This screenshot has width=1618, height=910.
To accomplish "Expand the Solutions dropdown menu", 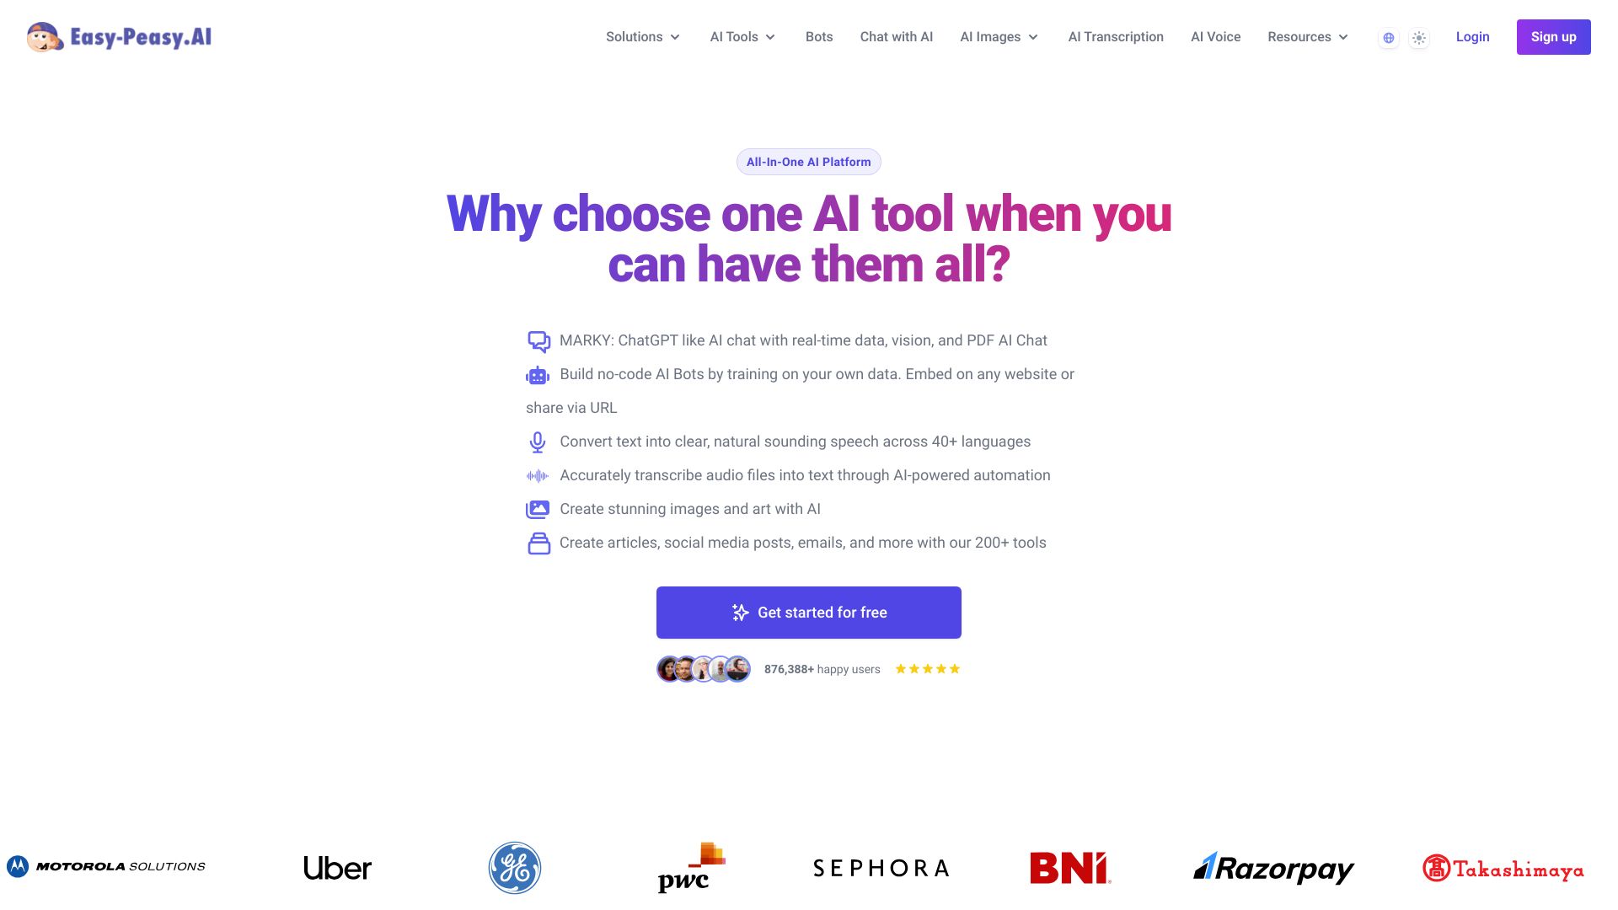I will (x=644, y=37).
